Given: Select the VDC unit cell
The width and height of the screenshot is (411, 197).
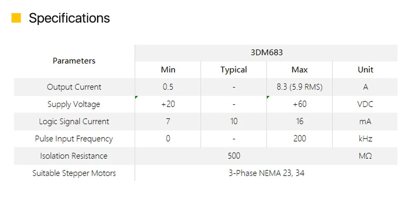Looking at the screenshot, I should click(x=365, y=104).
